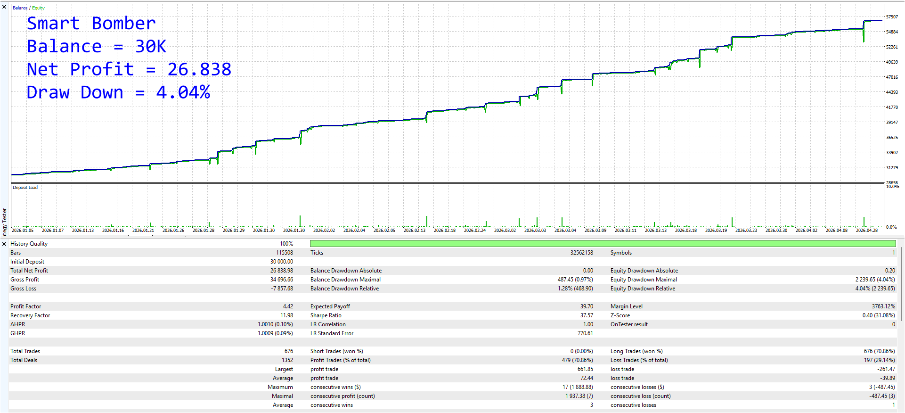Click the AHPR value 1.0010 (0.10%)
This screenshot has width=905, height=413.
(x=275, y=324)
